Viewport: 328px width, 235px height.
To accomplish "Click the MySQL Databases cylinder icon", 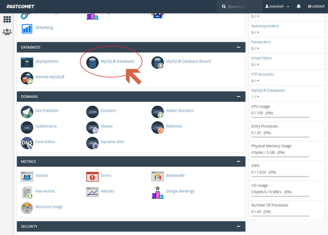I will 92,62.
